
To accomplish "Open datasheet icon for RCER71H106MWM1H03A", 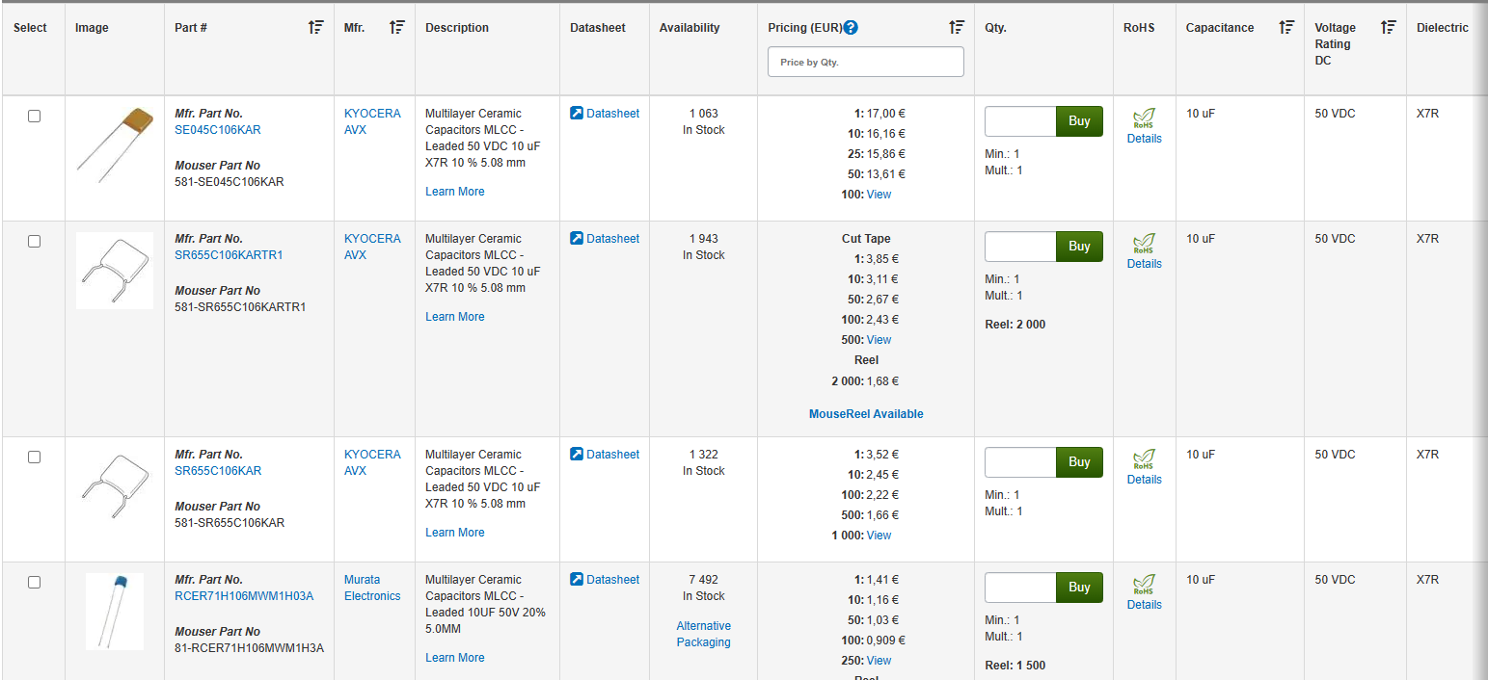I will click(x=577, y=580).
